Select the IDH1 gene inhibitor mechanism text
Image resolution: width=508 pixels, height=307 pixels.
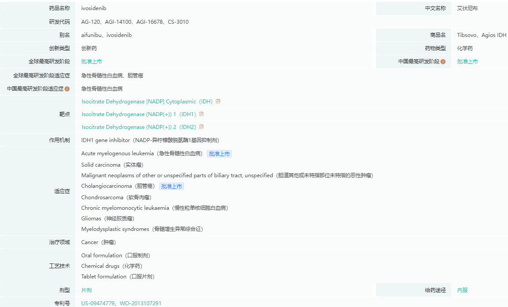tap(150, 140)
